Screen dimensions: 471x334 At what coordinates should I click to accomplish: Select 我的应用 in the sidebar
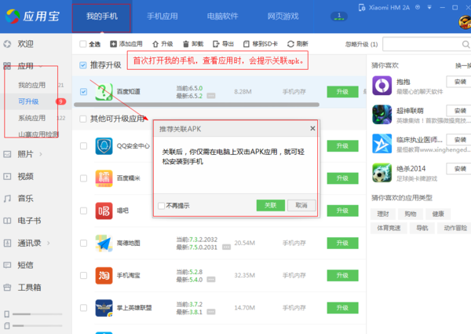[x=32, y=85]
